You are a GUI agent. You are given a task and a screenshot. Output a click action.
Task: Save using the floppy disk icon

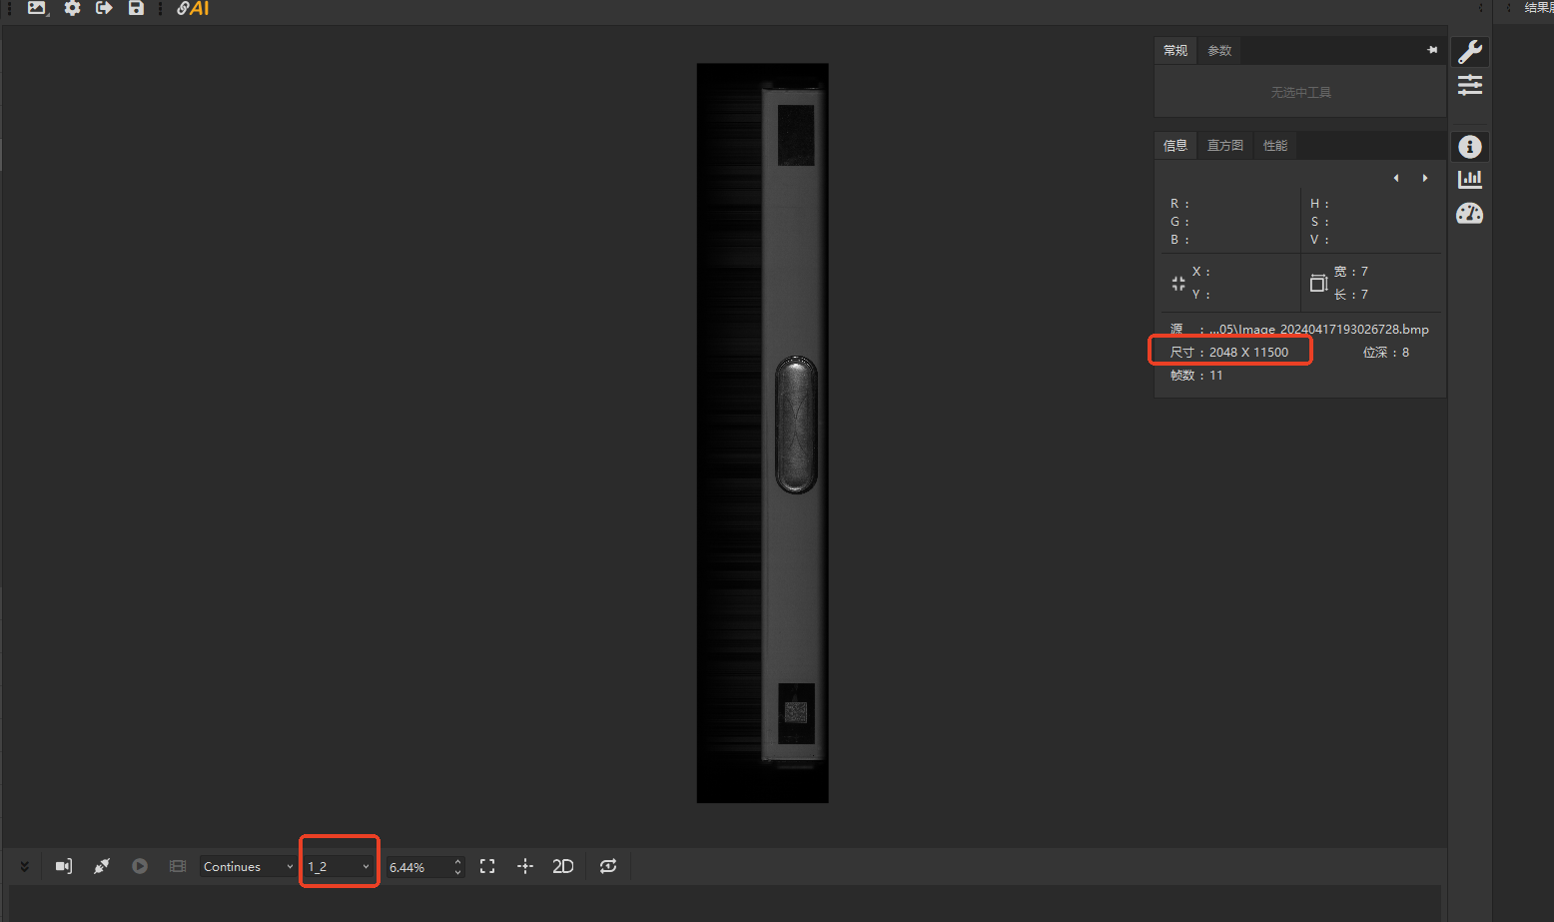(136, 8)
